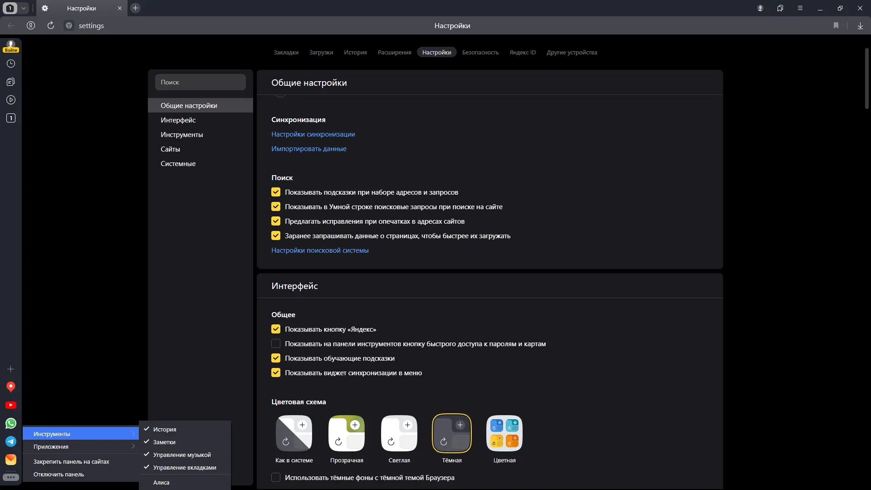The image size is (871, 490).
Task: Open Yandex Maps sidebar icon
Action: [x=11, y=387]
